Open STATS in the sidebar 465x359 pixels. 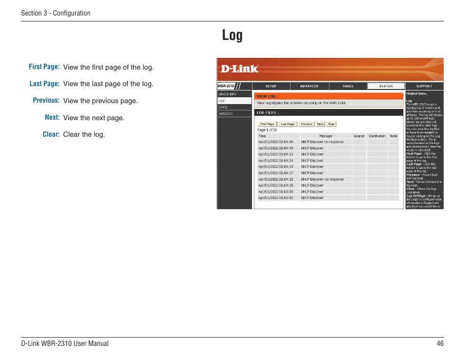point(234,107)
